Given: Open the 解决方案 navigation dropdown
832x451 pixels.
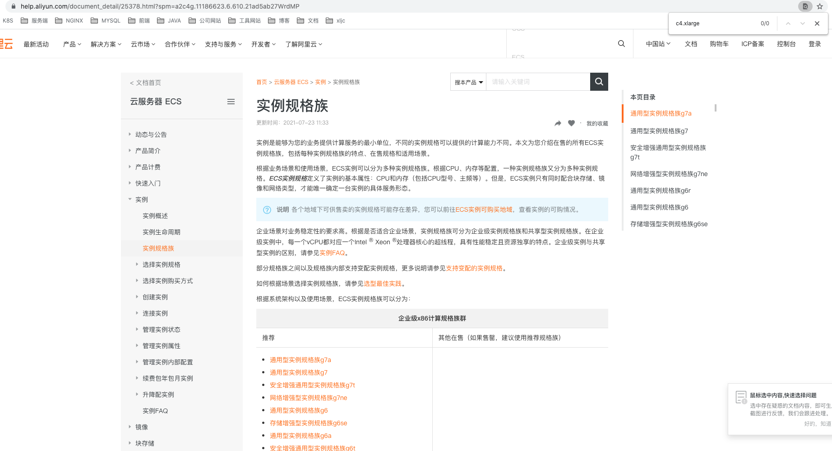Looking at the screenshot, I should point(106,44).
